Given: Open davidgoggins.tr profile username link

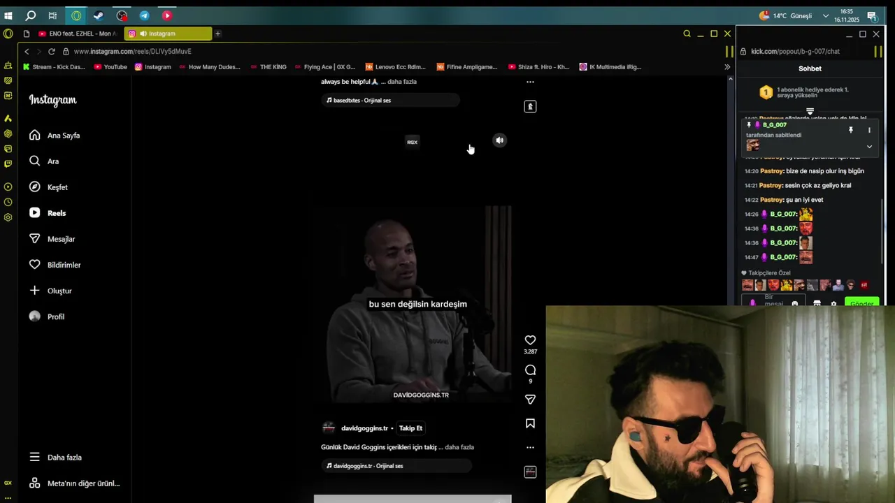Looking at the screenshot, I should click(x=364, y=428).
